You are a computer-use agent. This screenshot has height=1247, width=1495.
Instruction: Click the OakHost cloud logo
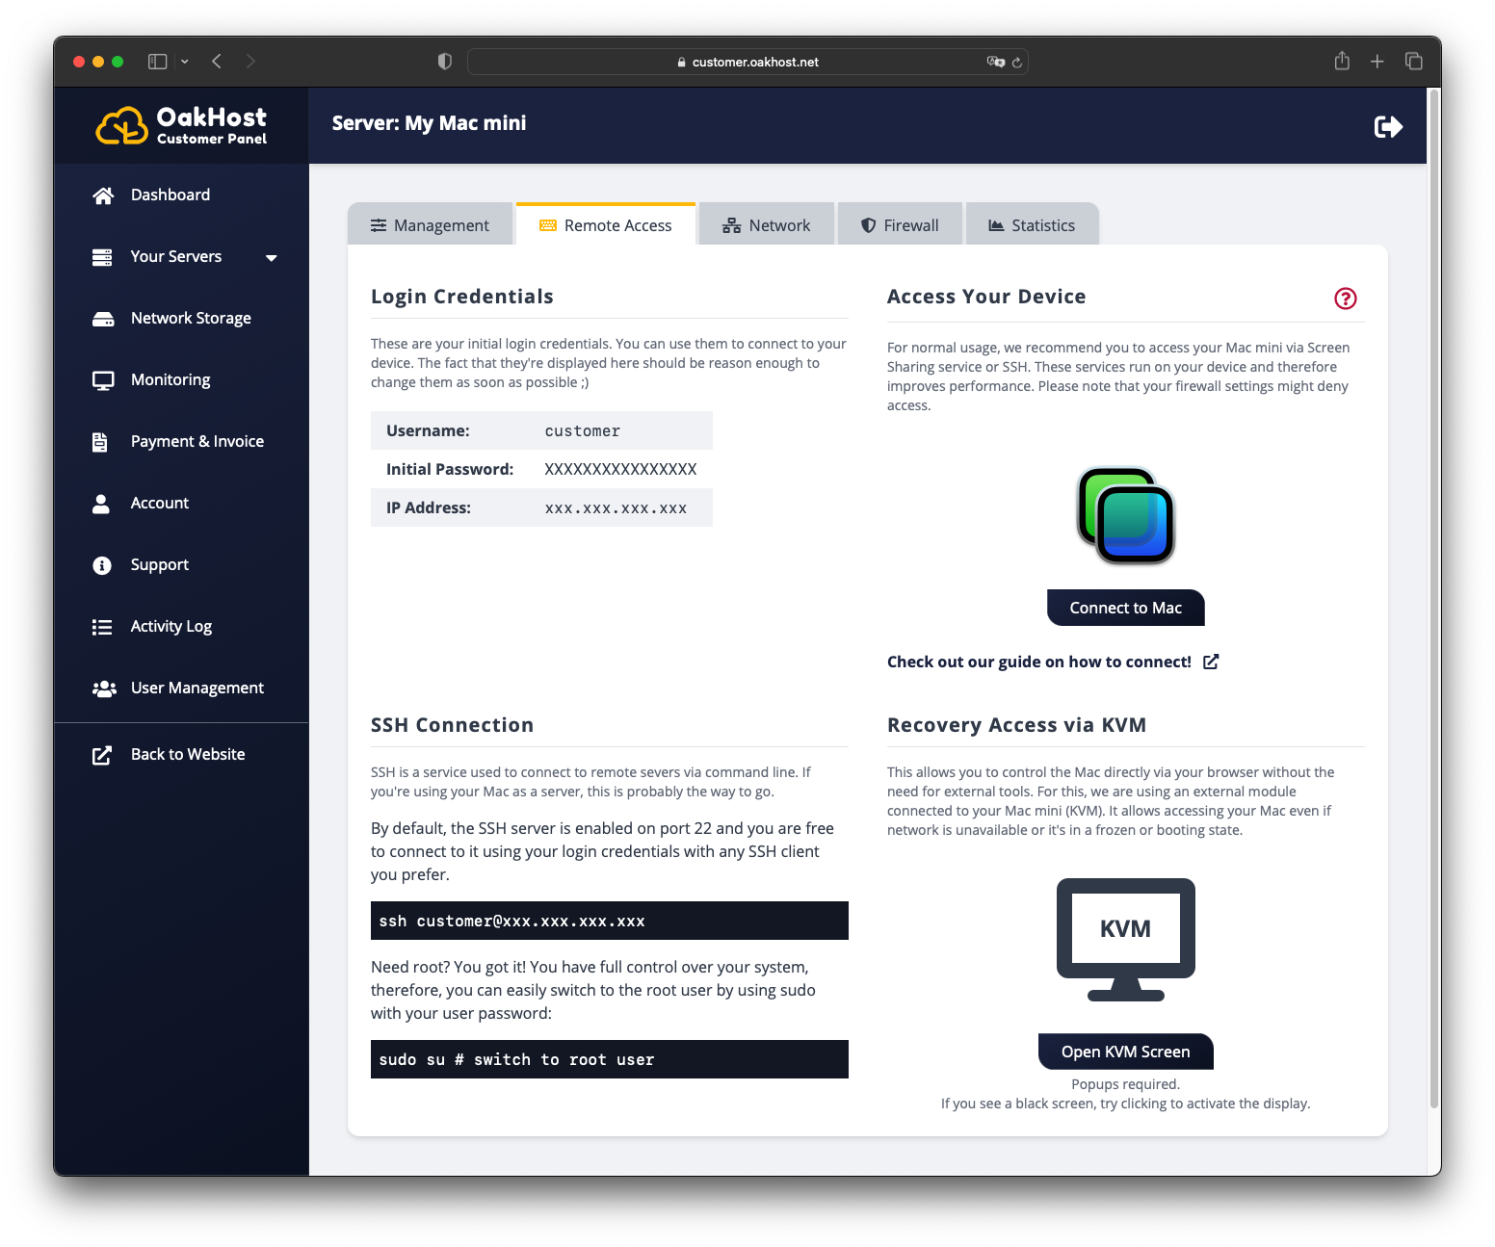pos(120,124)
